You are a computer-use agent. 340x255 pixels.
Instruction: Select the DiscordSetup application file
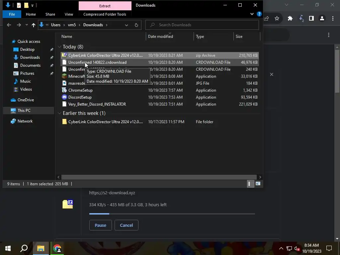point(160,97)
